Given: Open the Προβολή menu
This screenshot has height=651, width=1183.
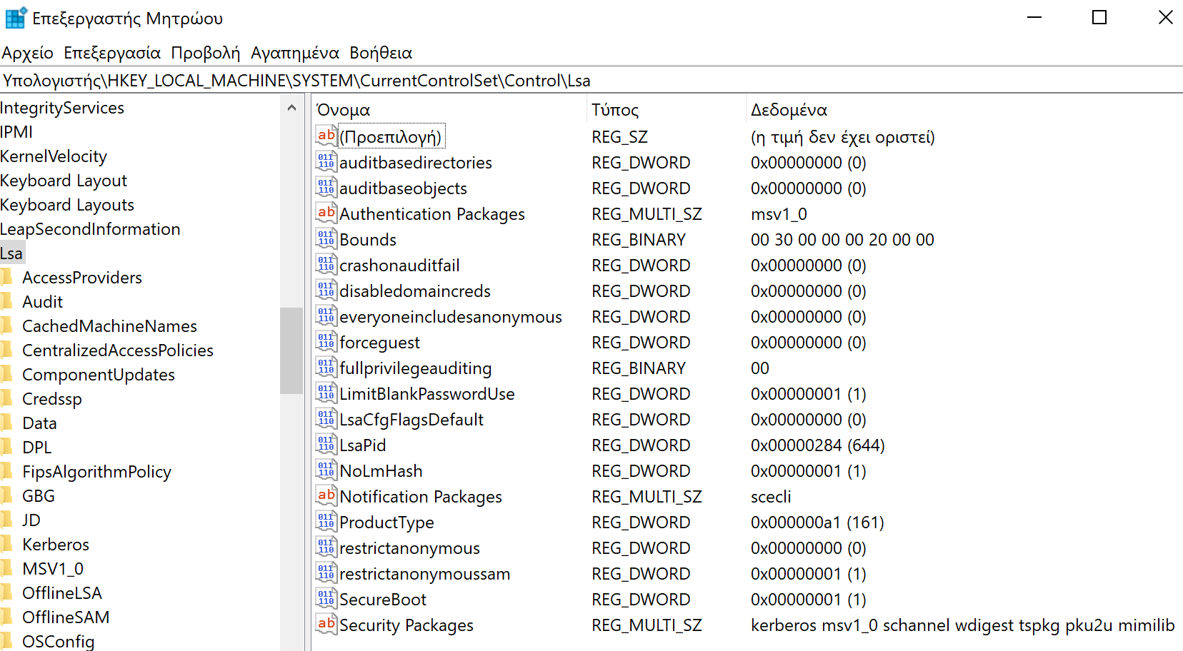Looking at the screenshot, I should (205, 52).
